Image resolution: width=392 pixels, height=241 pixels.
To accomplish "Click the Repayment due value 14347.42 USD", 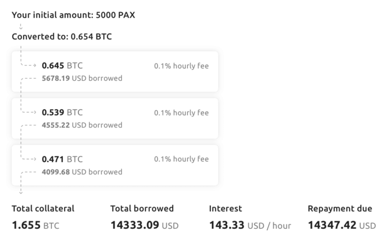I will point(341,225).
